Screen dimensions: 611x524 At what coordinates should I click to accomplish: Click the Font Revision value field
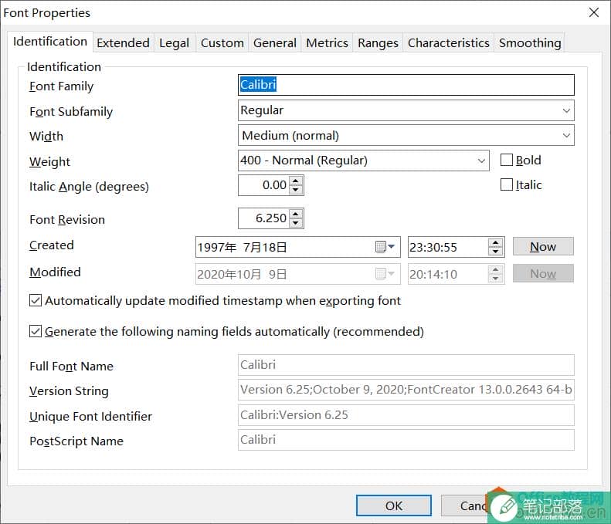pos(265,218)
